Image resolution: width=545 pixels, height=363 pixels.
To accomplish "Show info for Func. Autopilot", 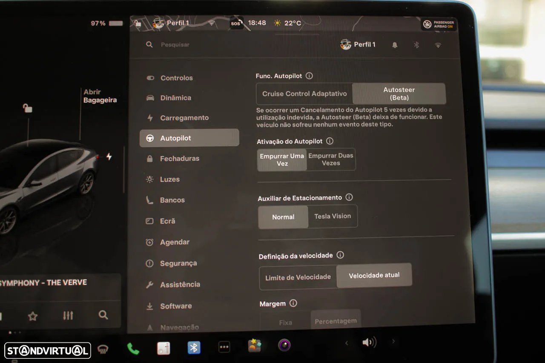I will [x=310, y=76].
